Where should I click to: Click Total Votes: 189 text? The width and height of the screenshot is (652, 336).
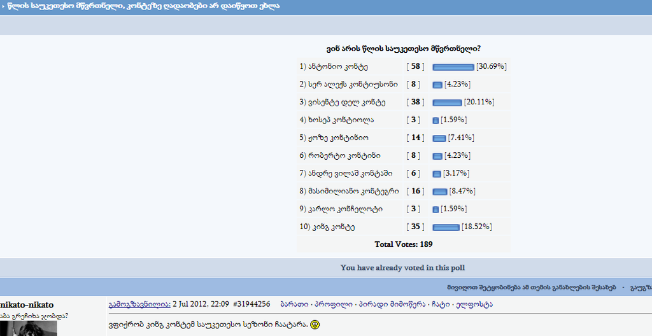coord(403,244)
